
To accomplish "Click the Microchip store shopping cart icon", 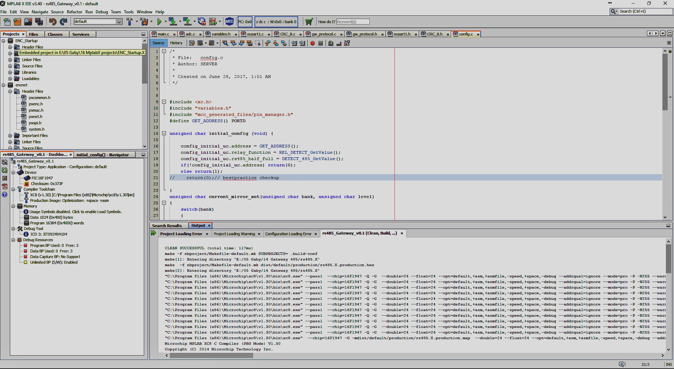I will tap(309, 21).
